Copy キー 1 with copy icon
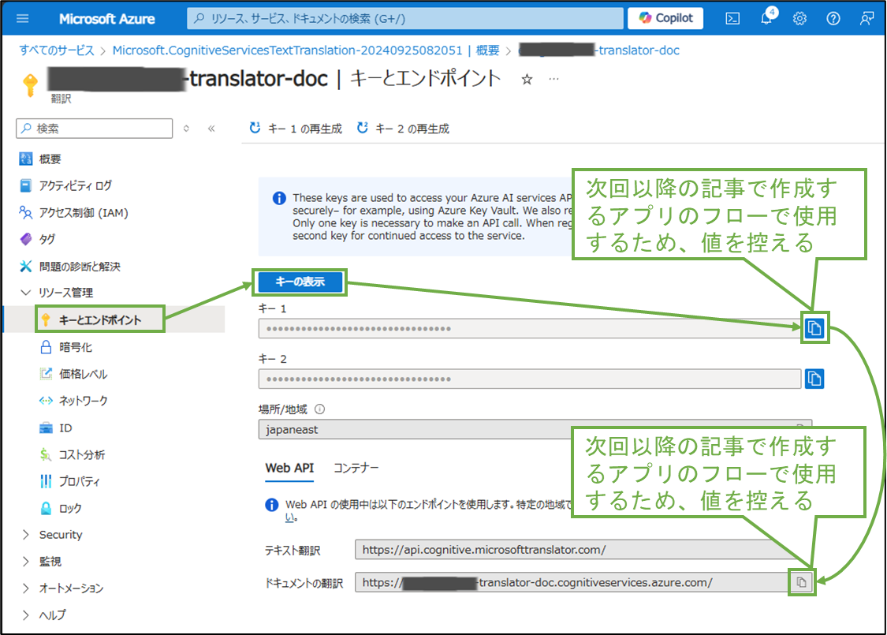Screen dimensions: 887x635 pyautogui.click(x=814, y=327)
